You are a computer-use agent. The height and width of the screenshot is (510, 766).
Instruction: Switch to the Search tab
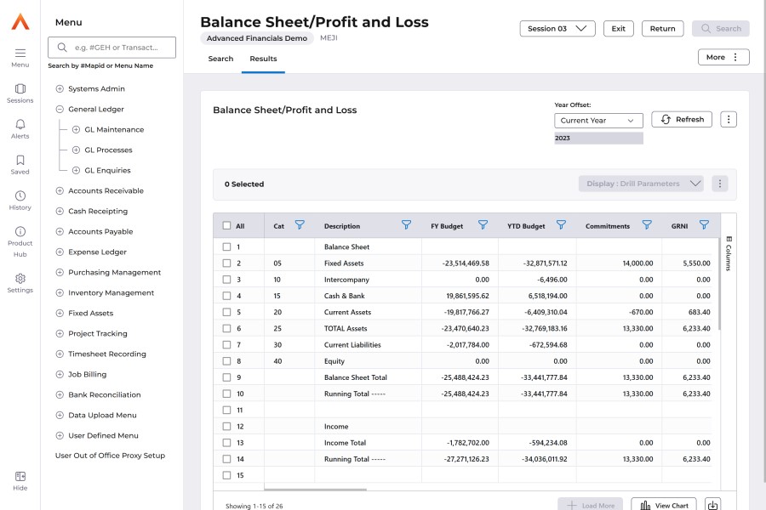click(x=220, y=59)
